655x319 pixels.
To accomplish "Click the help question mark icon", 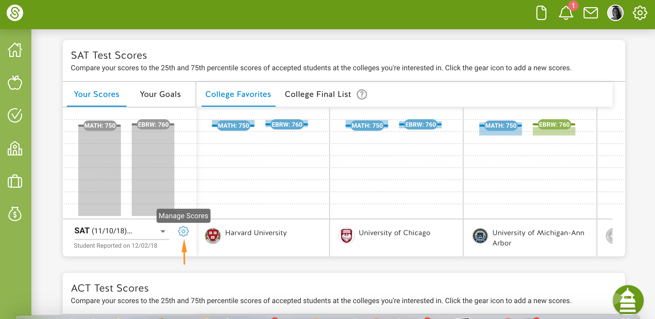I will click(362, 94).
